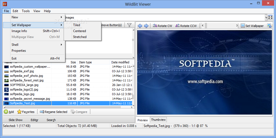The height and width of the screenshot is (138, 276).
Task: Choose Centered wallpaper option
Action: (82, 31)
